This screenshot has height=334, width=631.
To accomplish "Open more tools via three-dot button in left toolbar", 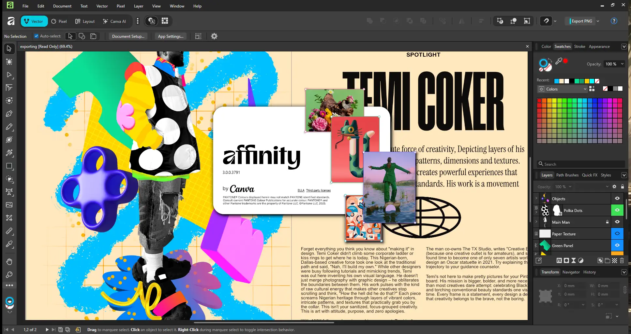I will (x=9, y=285).
